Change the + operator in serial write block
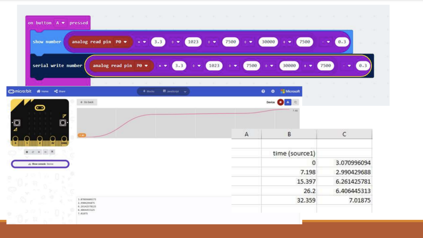Viewport: 423px width, 238px height. click(x=308, y=66)
